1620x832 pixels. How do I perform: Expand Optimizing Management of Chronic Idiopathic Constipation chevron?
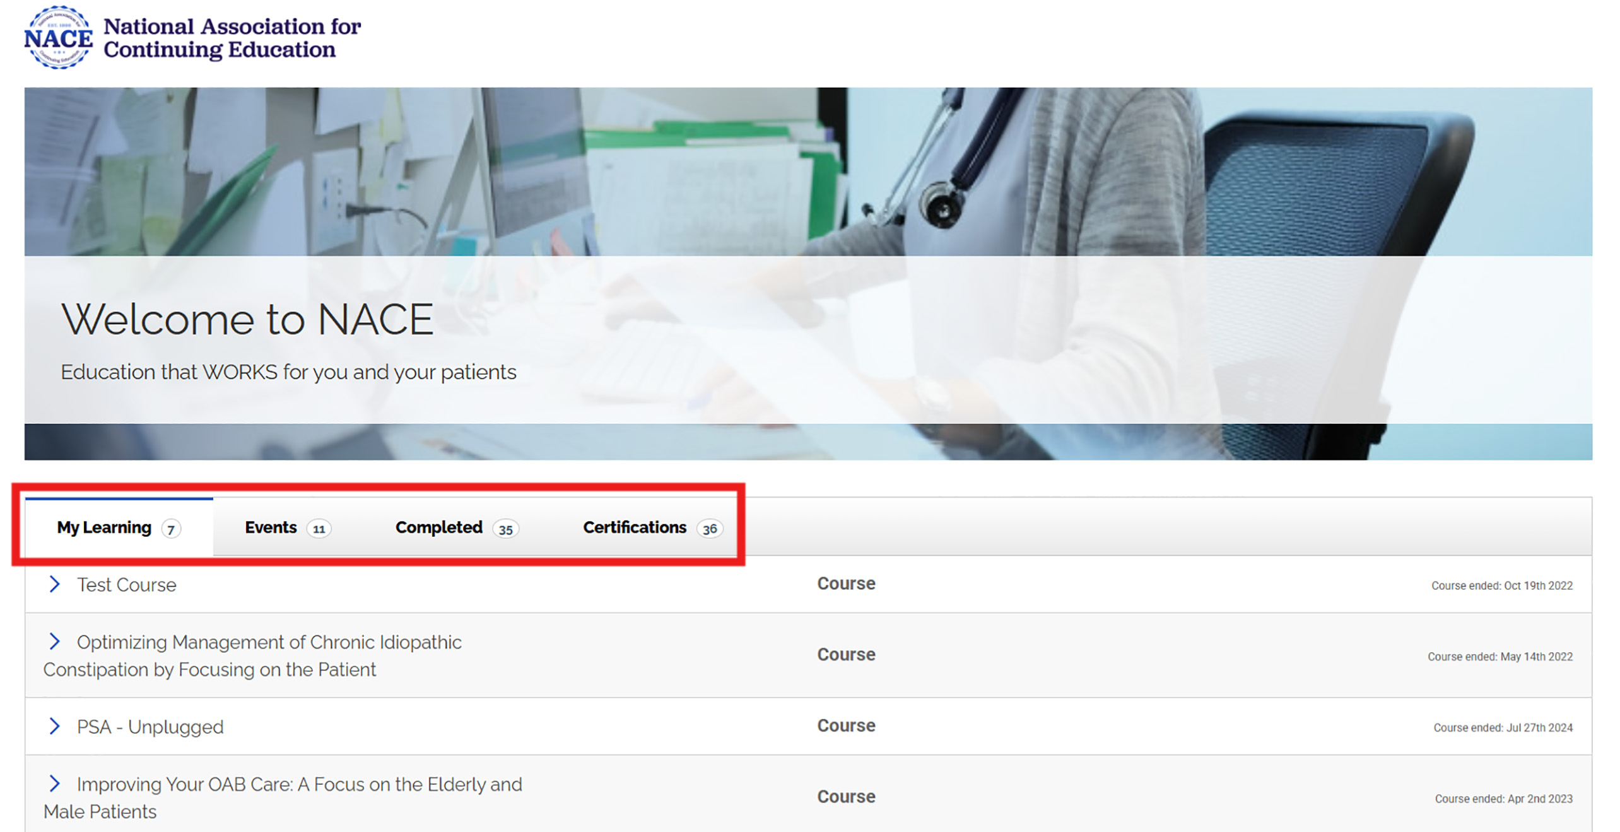click(54, 642)
